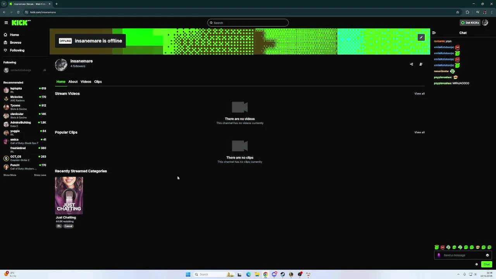Screen dimensions: 496x279
Task: Open the taskbar clock and date
Action: tap(487, 274)
